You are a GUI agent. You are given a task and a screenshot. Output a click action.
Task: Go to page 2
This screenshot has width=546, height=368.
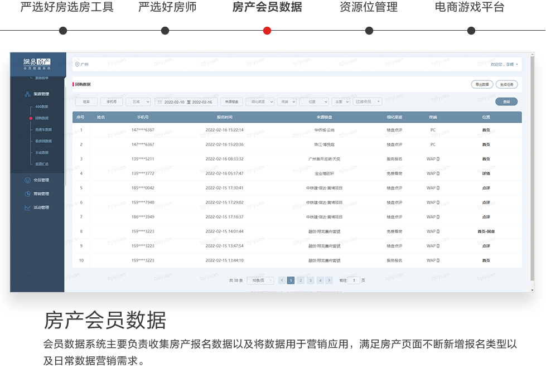301,280
